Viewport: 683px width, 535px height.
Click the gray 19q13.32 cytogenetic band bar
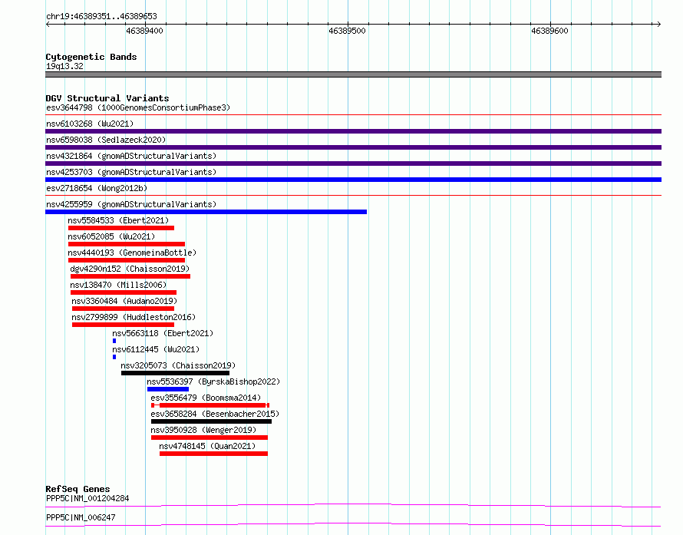pyautogui.click(x=353, y=74)
